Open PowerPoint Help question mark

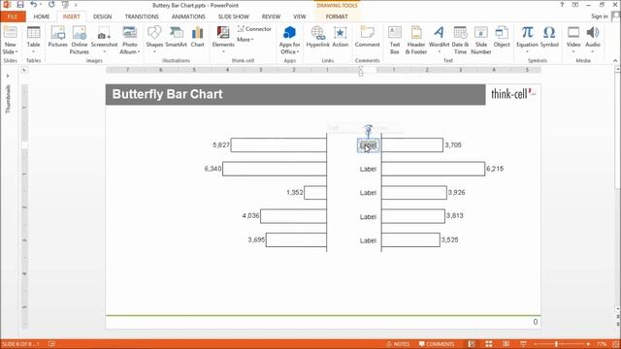click(562, 5)
